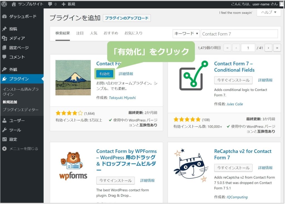Switch to 人気 popular tab
285x204 pixels.
click(94, 33)
